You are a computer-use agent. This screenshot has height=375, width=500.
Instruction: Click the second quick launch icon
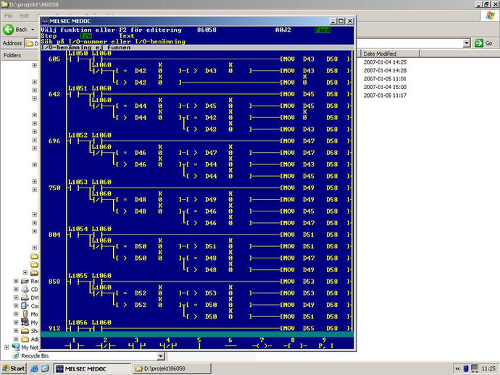coord(45,368)
